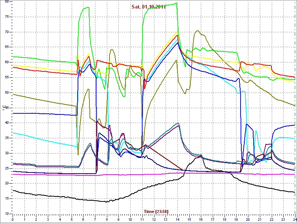Click hour 12 on the time axis

pos(154,219)
